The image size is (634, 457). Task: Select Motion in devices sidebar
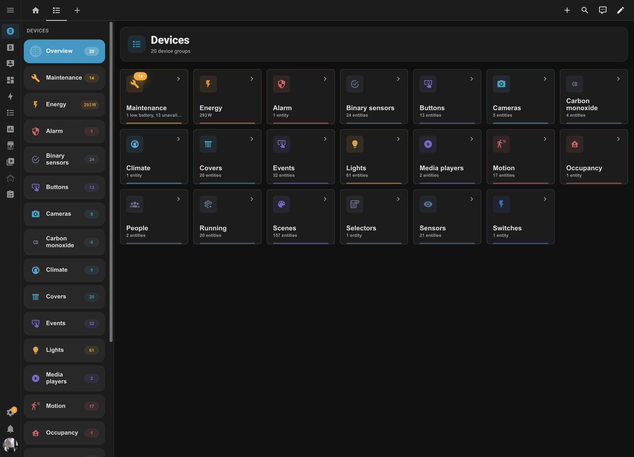pos(64,406)
